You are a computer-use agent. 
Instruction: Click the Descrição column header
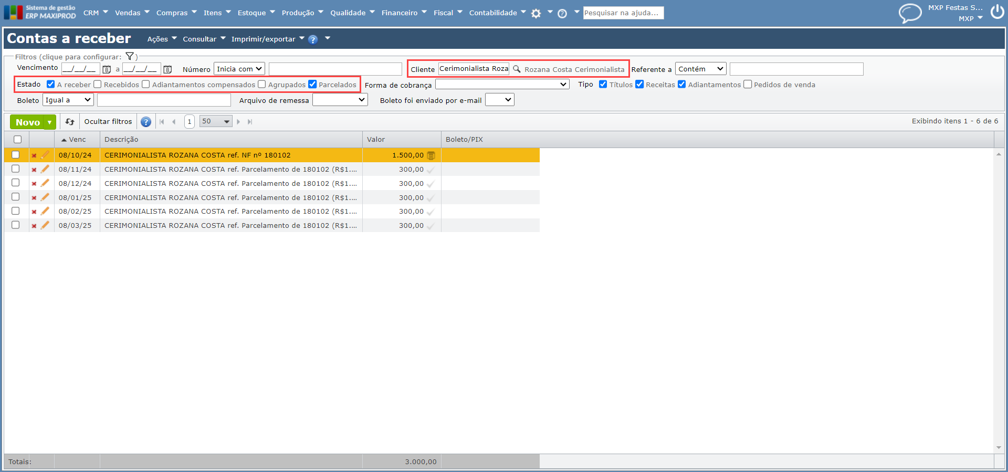(x=231, y=140)
